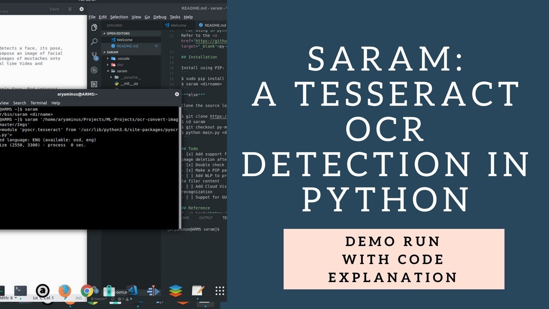Click the 'Install using PIP:' line
This screenshot has width=549, height=309.
coord(202,68)
